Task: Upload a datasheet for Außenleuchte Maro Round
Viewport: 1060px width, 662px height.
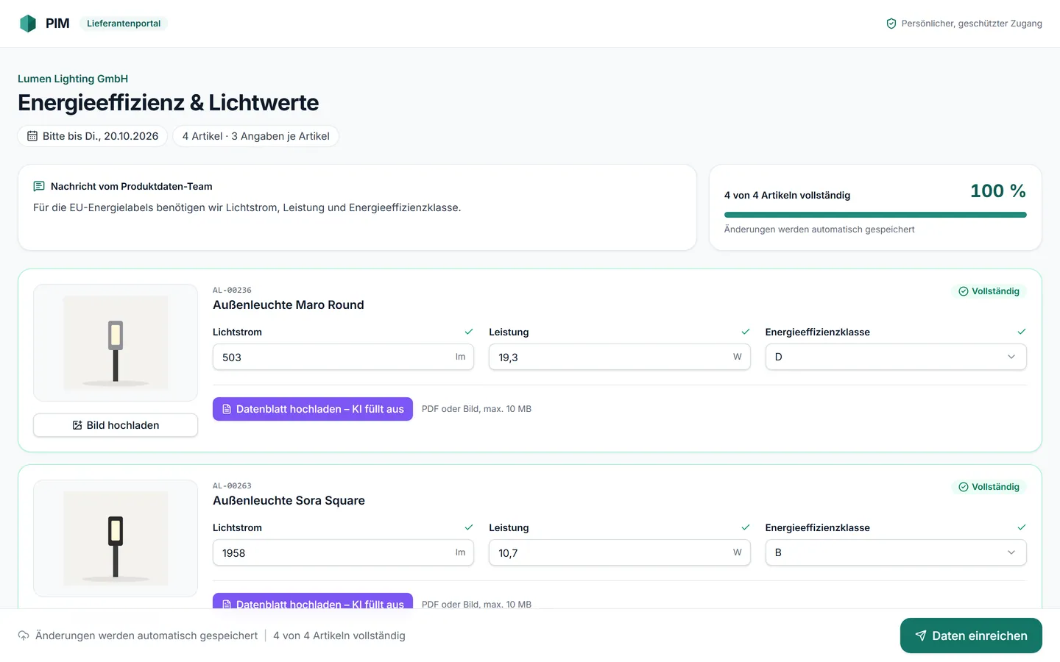Action: (313, 409)
